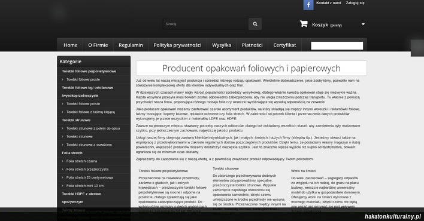Click heading Producent opakowań foliowych i papierowych
Screen dimensions: 424x221
[251, 68]
